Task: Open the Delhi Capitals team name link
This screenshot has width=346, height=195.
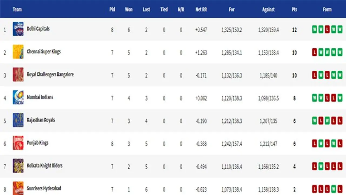Action: [38, 29]
